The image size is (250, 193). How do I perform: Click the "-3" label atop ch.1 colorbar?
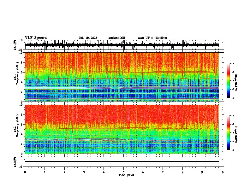[233, 63]
